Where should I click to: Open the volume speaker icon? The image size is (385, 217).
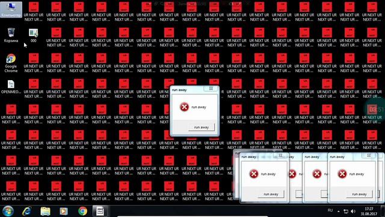pos(353,211)
